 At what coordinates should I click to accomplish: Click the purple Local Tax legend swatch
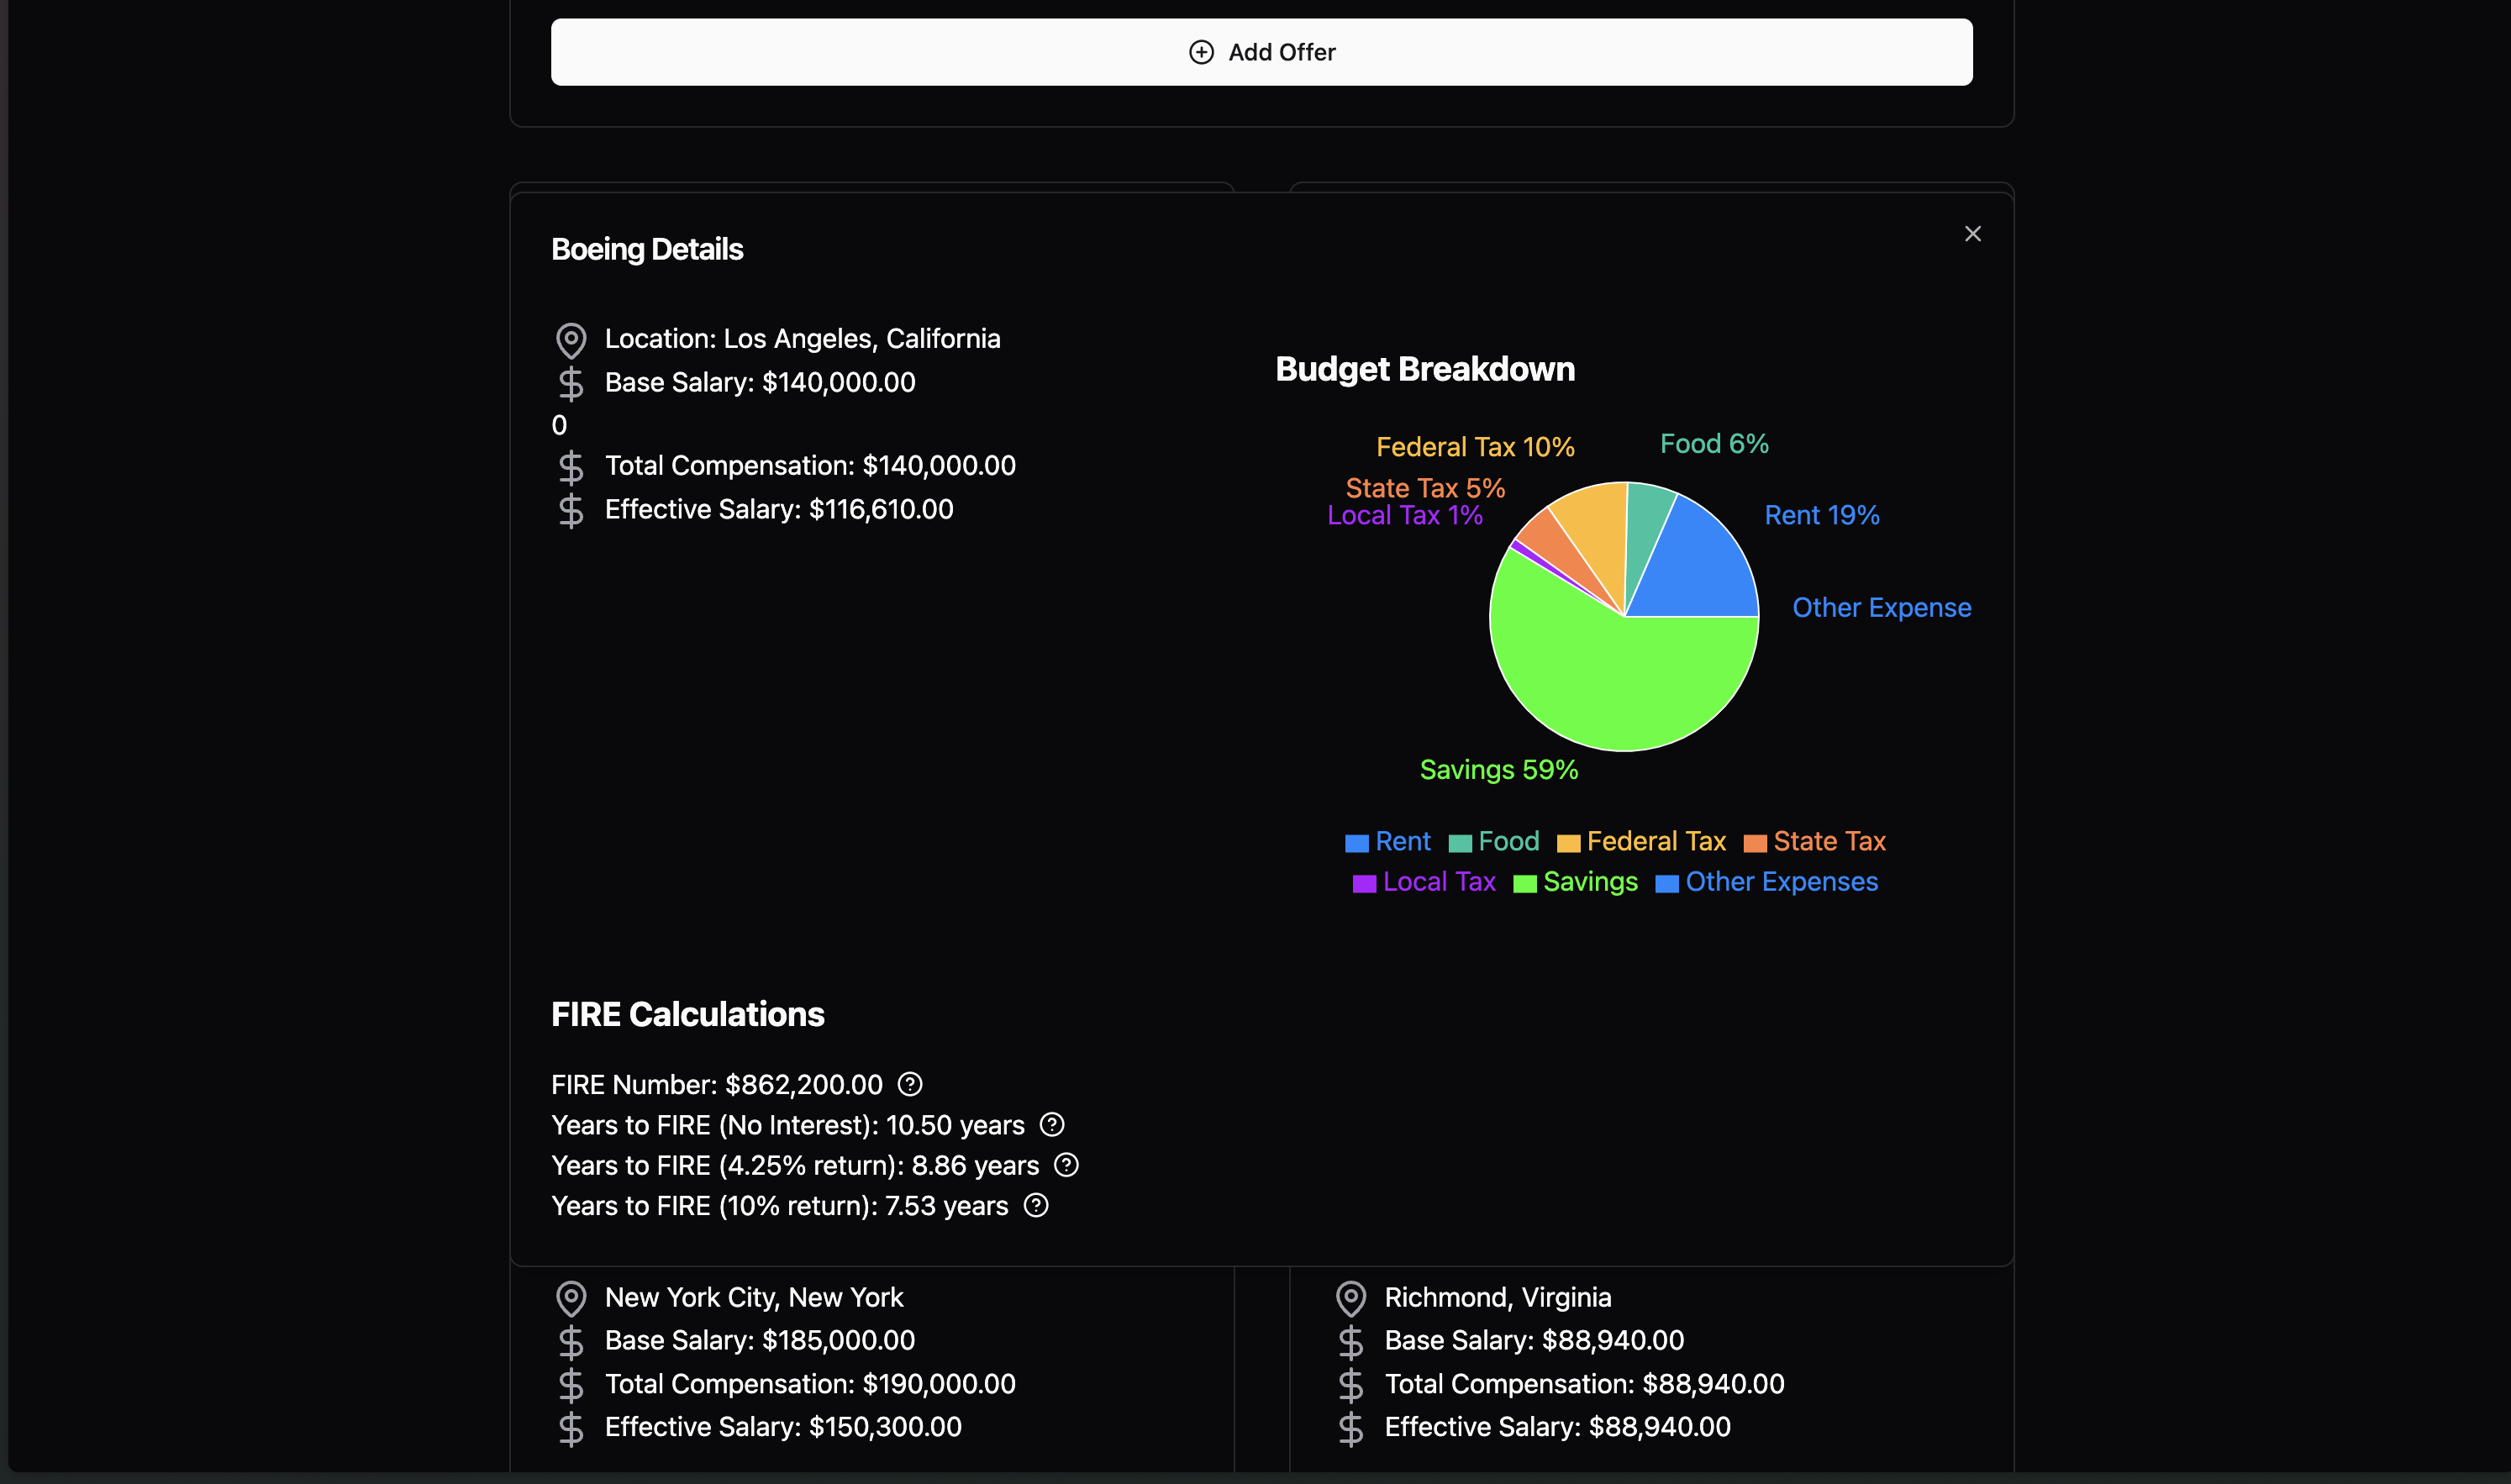tap(1364, 884)
